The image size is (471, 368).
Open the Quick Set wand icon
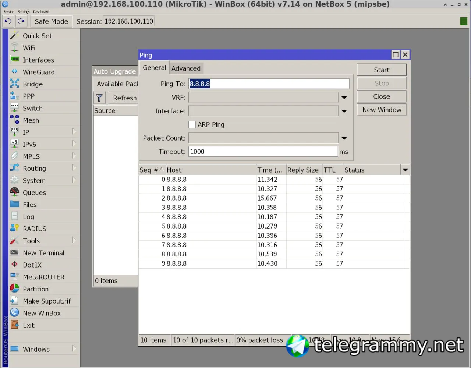tap(14, 35)
